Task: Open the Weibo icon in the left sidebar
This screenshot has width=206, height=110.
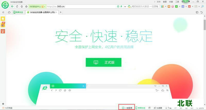Action: coord(3,25)
